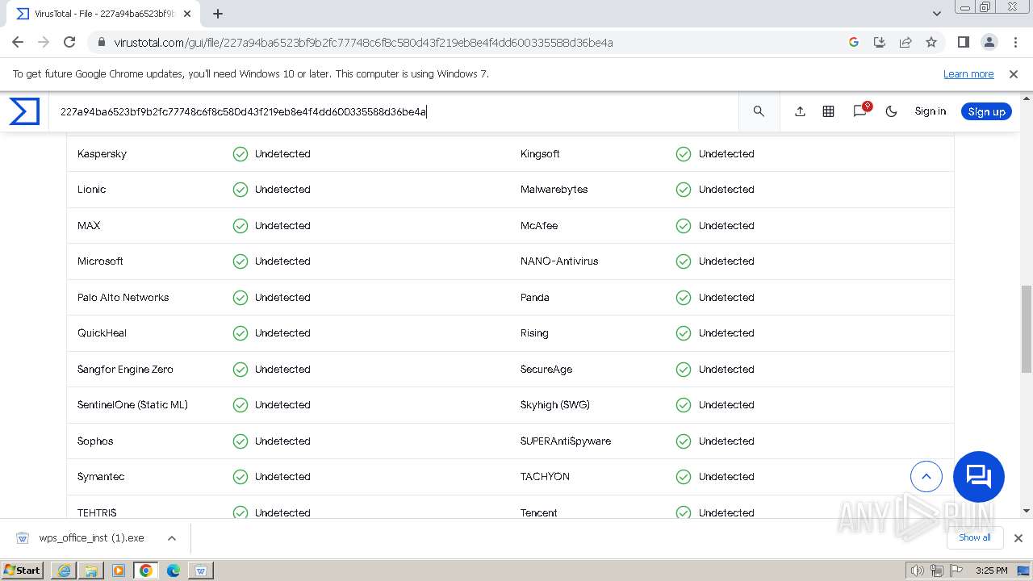Screen dimensions: 1033x581
Task: Open the Chrome profile icon
Action: (x=989, y=42)
